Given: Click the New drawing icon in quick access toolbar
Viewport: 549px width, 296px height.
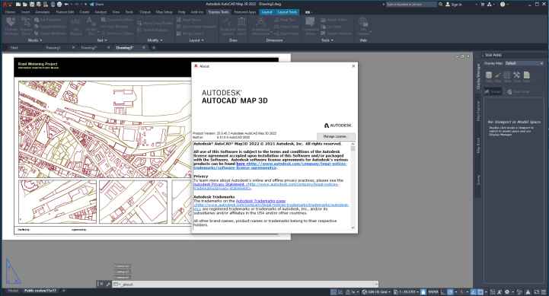Looking at the screenshot, I should [x=18, y=5].
